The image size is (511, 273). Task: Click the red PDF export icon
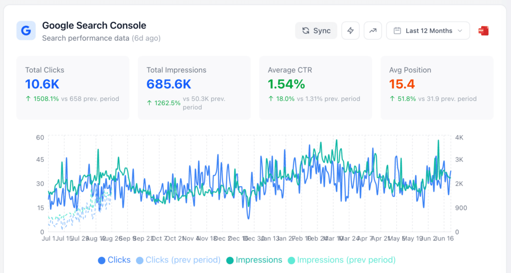tap(483, 30)
